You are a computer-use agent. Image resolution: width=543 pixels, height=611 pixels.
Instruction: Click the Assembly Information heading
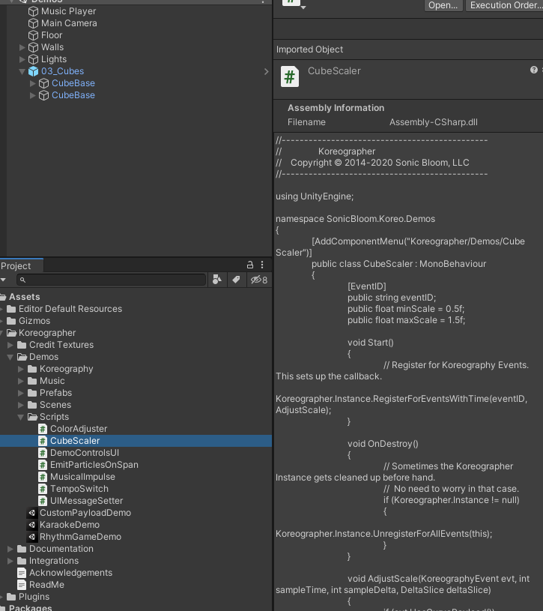[x=336, y=108]
